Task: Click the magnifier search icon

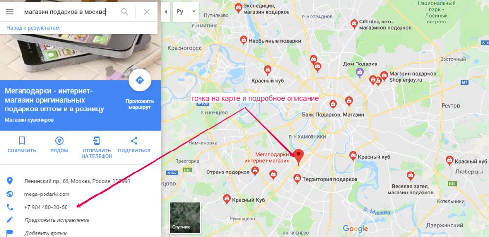Action: tap(125, 12)
